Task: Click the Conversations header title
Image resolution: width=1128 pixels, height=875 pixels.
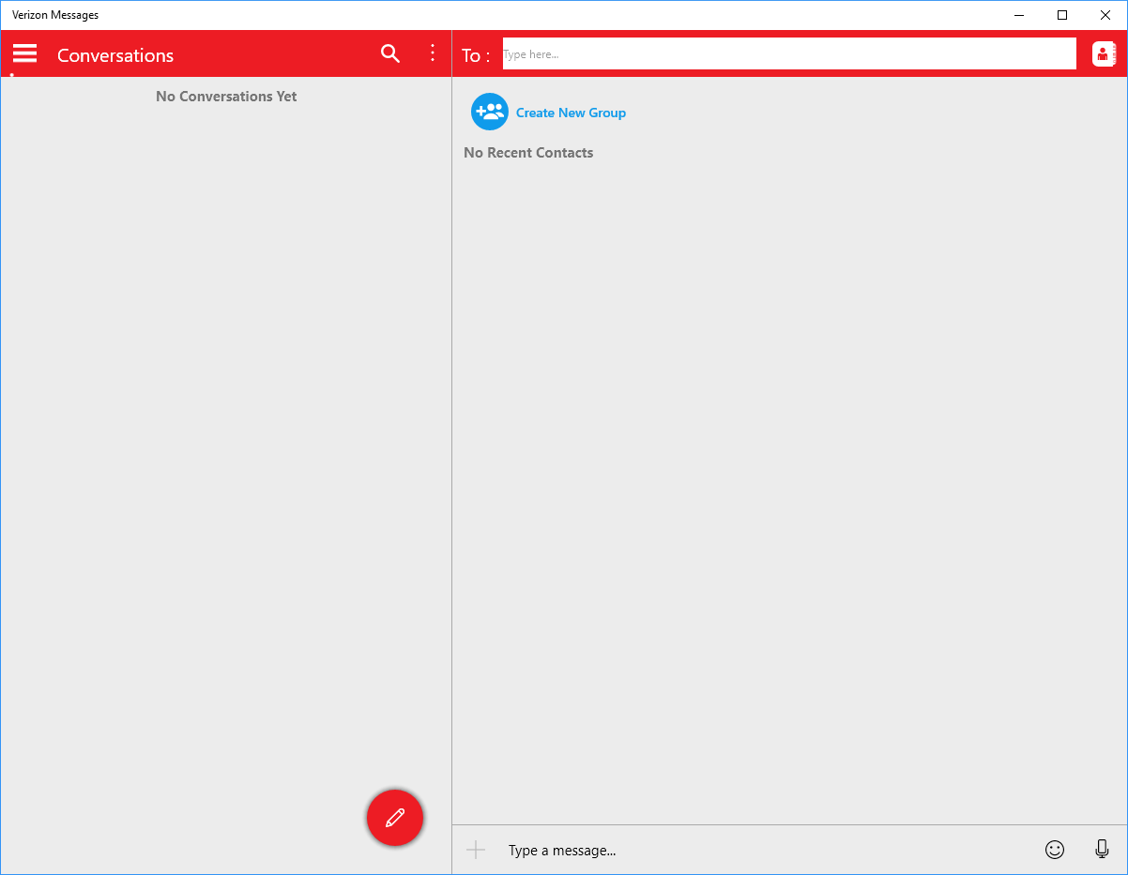Action: pyautogui.click(x=115, y=55)
